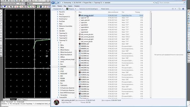
Task: Open the Сервис menu
Action: 70,6
